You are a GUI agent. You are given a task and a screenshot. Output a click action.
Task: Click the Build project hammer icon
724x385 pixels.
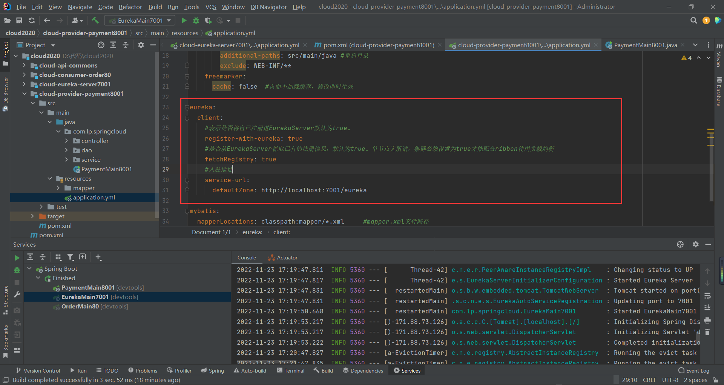[x=95, y=20]
